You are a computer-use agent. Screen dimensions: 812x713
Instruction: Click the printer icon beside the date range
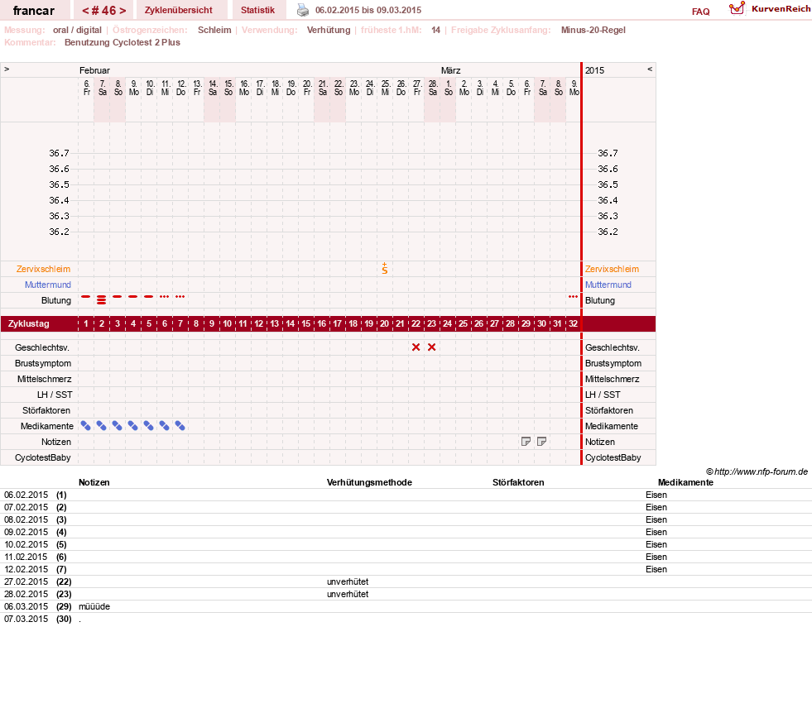[x=302, y=10]
